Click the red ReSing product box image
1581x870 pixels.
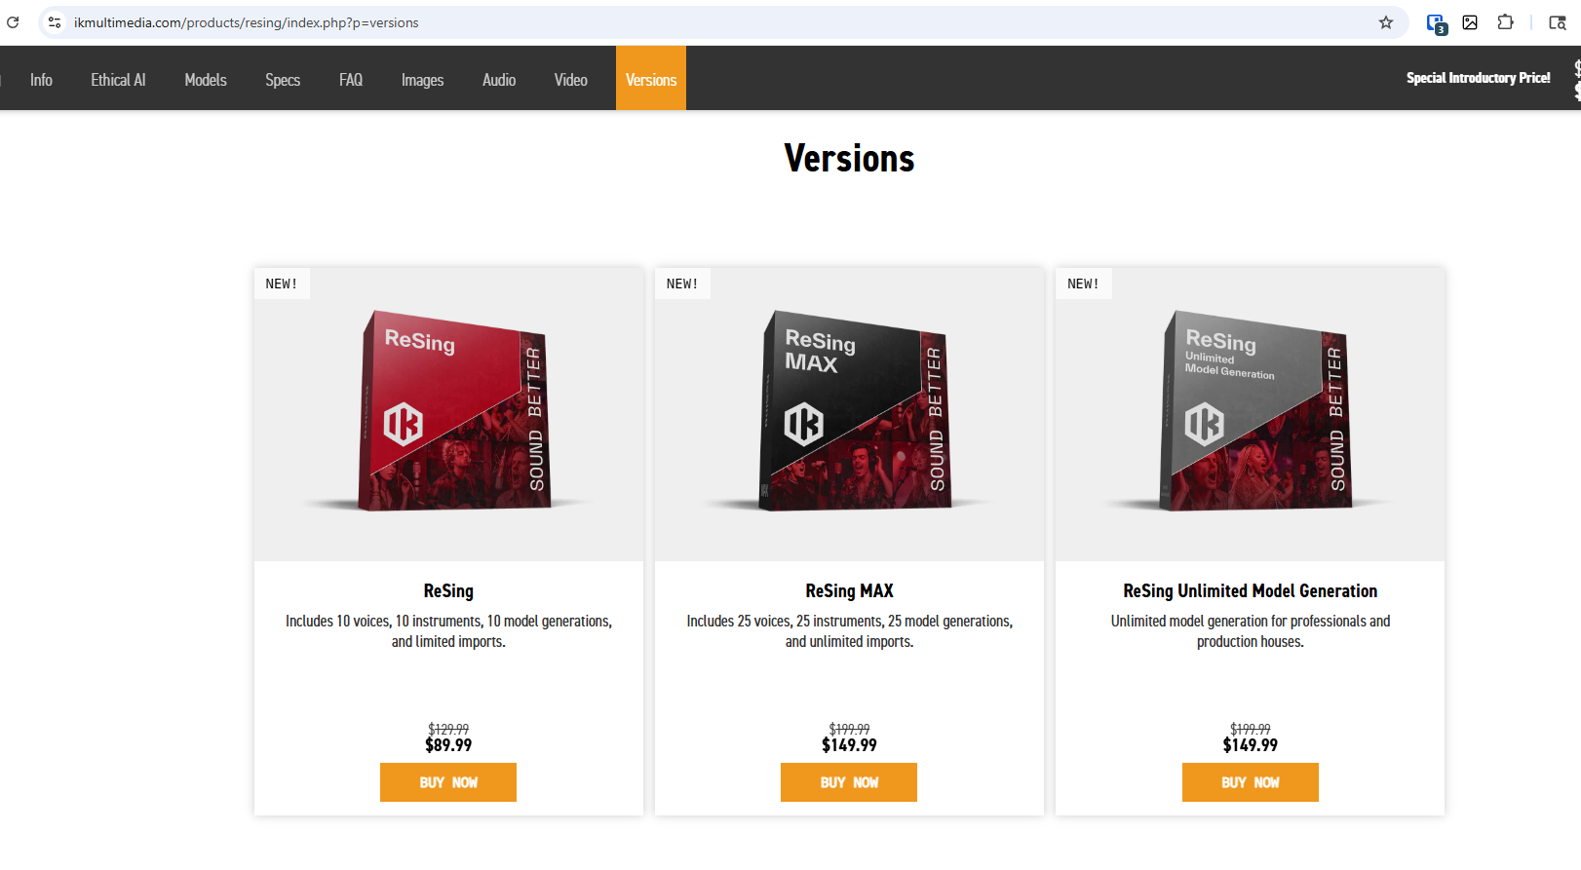click(x=451, y=411)
